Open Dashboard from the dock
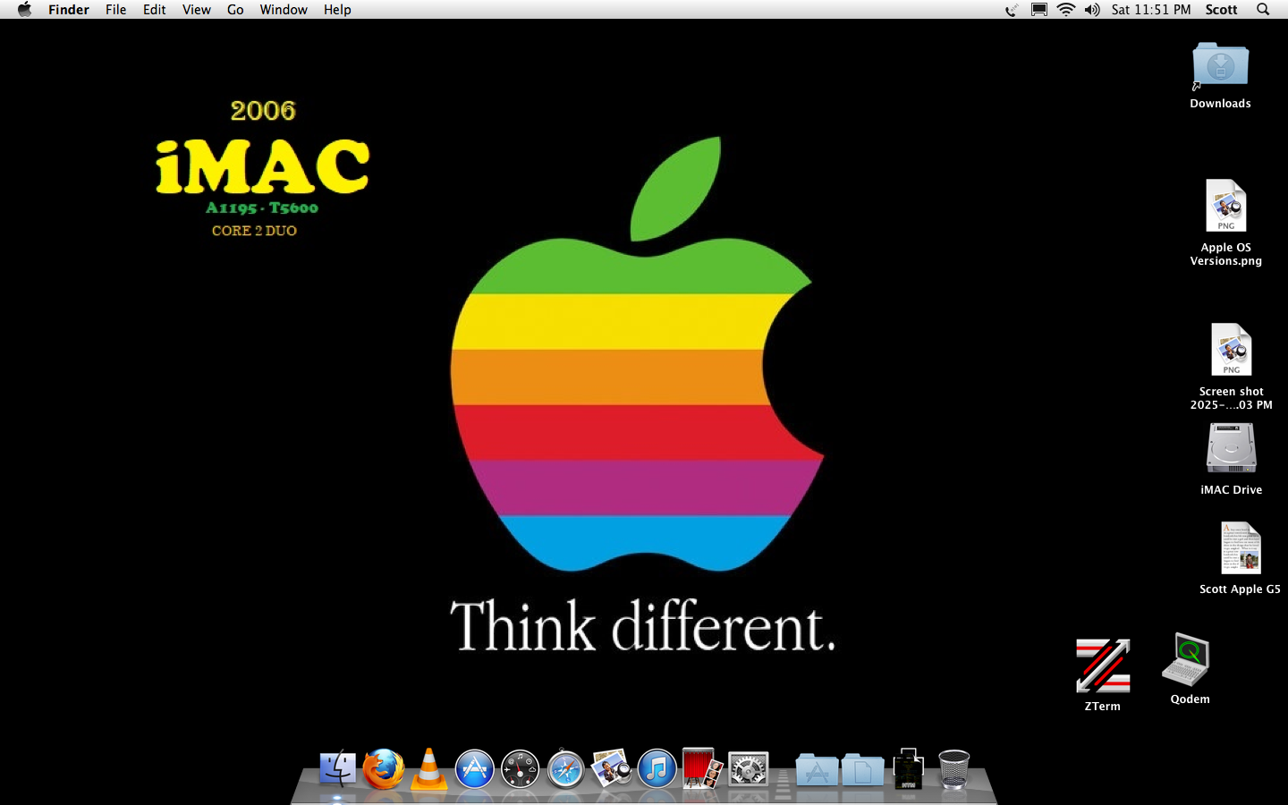The height and width of the screenshot is (805, 1288). coord(521,769)
